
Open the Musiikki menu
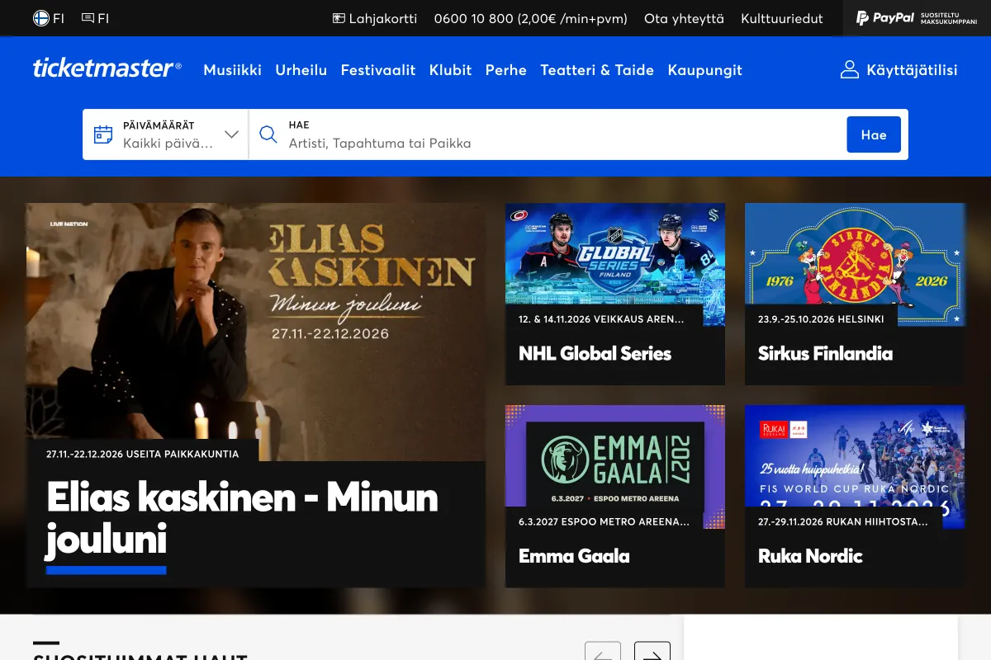233,70
